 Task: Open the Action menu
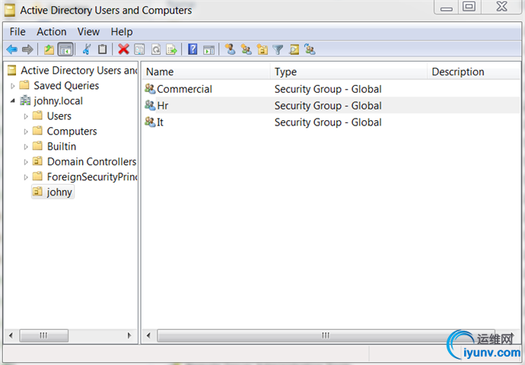pos(52,32)
